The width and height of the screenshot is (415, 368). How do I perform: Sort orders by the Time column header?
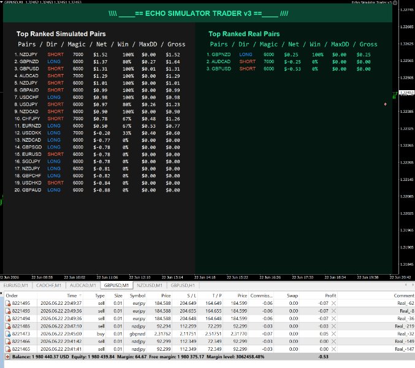[72, 296]
